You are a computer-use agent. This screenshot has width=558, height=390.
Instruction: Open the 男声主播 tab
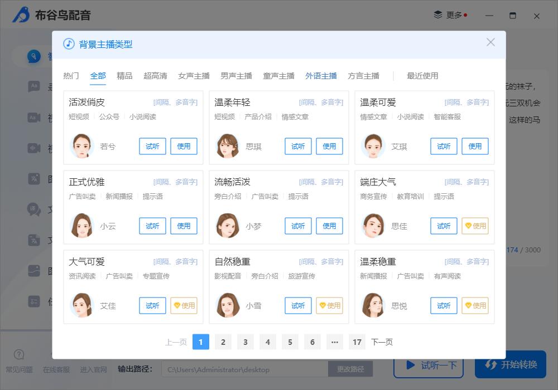click(236, 76)
